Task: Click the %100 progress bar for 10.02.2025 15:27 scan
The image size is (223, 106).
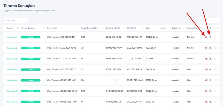Action: pyautogui.click(x=31, y=69)
